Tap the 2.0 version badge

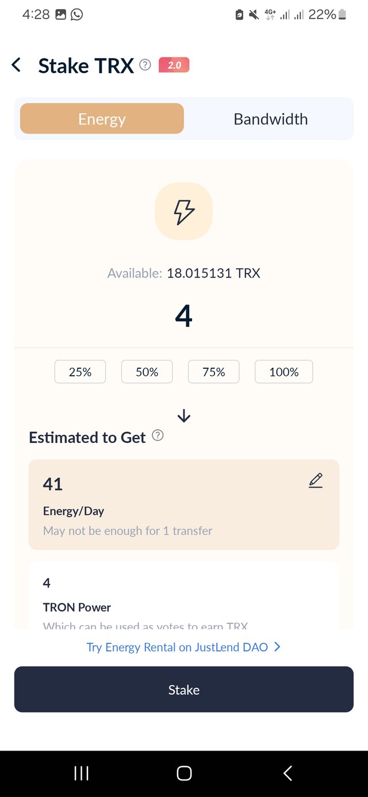coord(174,65)
